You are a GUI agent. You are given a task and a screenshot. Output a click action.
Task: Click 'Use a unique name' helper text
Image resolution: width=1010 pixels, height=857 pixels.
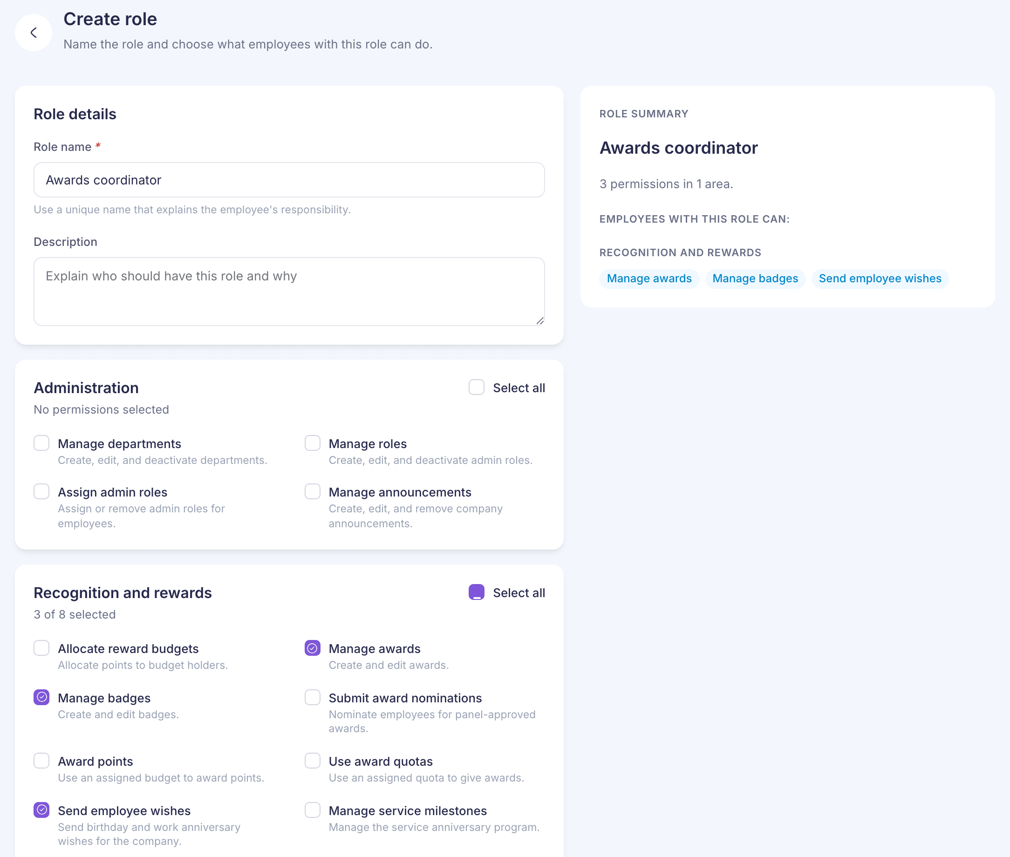click(192, 210)
